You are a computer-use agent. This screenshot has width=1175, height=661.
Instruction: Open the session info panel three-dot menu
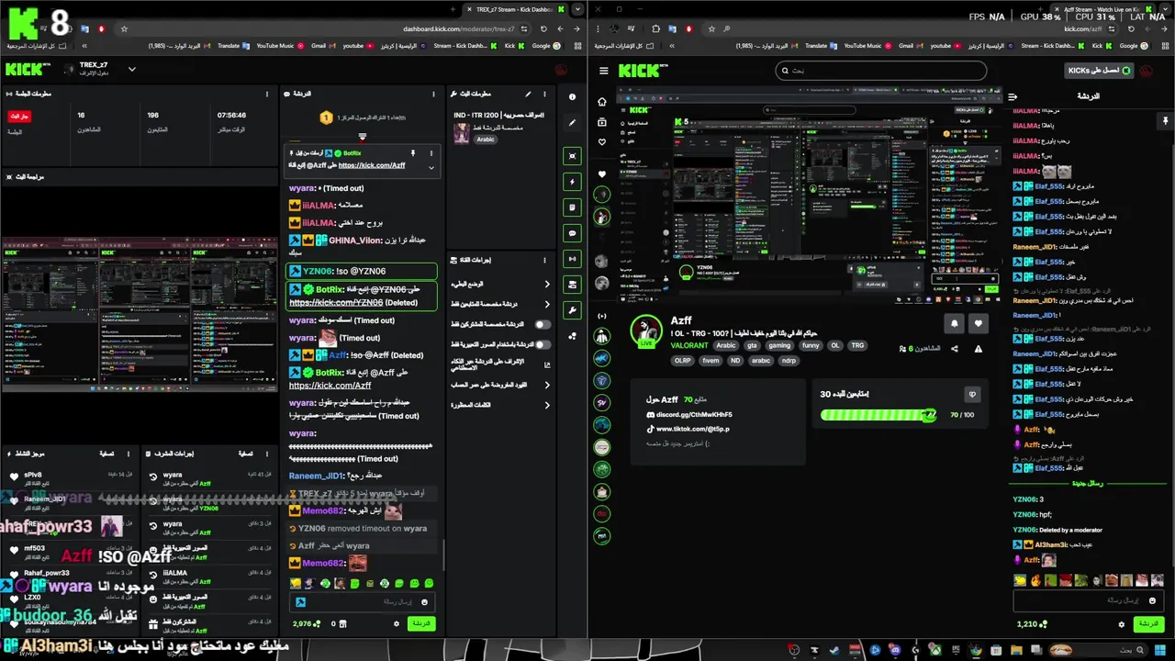267,94
